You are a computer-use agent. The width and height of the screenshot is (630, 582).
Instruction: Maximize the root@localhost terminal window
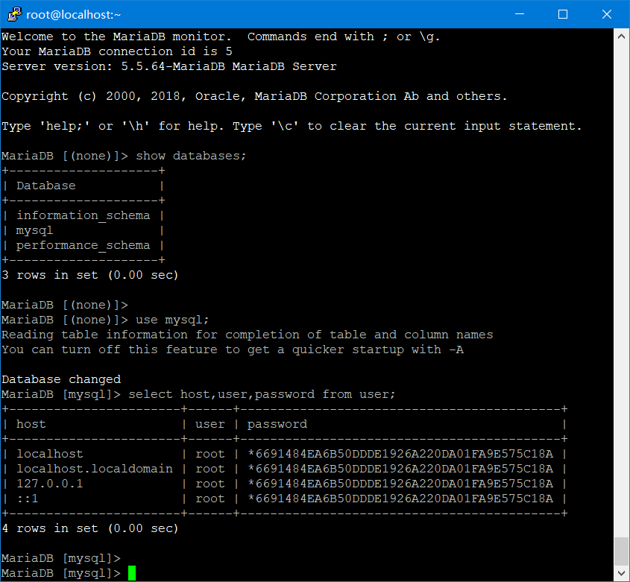point(563,14)
